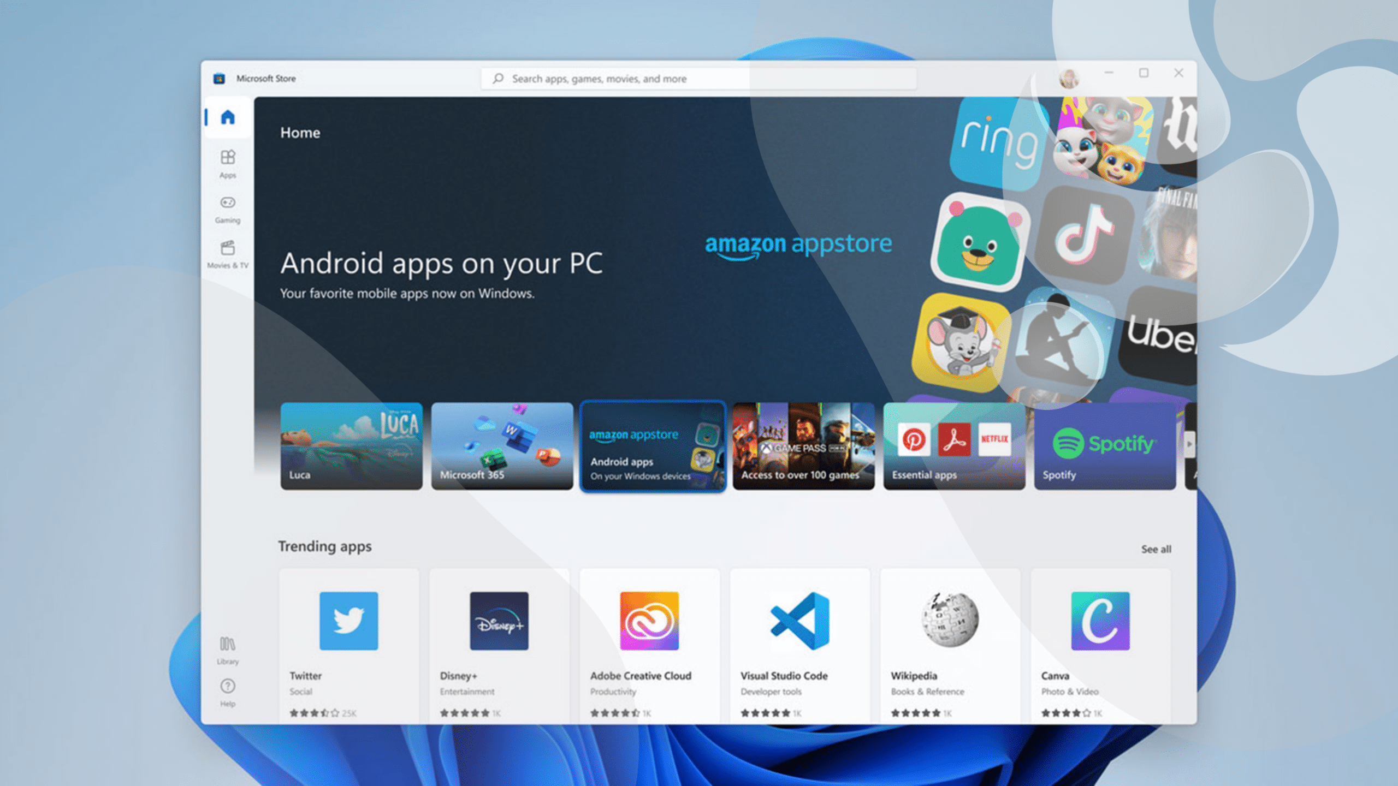Select the Game Pass featured card
Viewport: 1398px width, 786px height.
(803, 446)
